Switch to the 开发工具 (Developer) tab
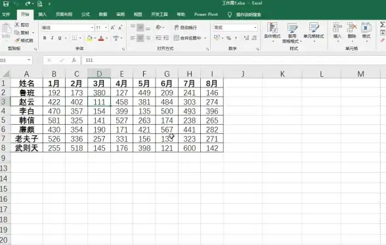 tap(160, 14)
